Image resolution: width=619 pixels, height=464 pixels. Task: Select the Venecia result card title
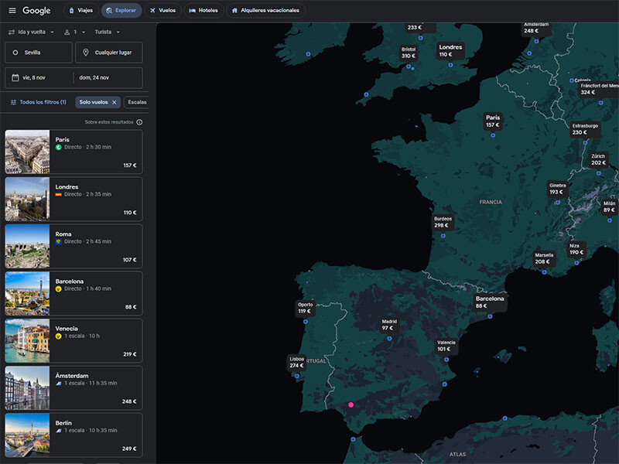click(x=67, y=329)
